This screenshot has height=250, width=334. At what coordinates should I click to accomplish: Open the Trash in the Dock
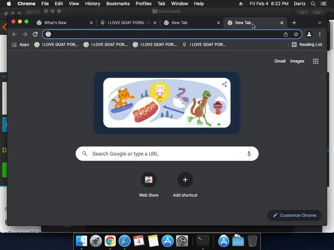pyautogui.click(x=252, y=241)
